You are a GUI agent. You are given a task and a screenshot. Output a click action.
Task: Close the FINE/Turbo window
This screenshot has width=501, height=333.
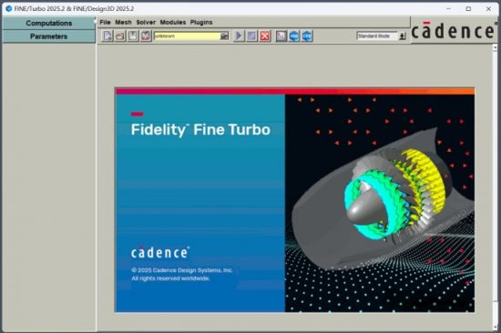click(488, 8)
